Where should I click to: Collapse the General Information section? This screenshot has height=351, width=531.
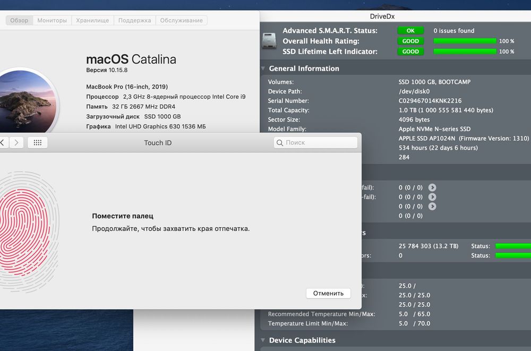tap(263, 69)
